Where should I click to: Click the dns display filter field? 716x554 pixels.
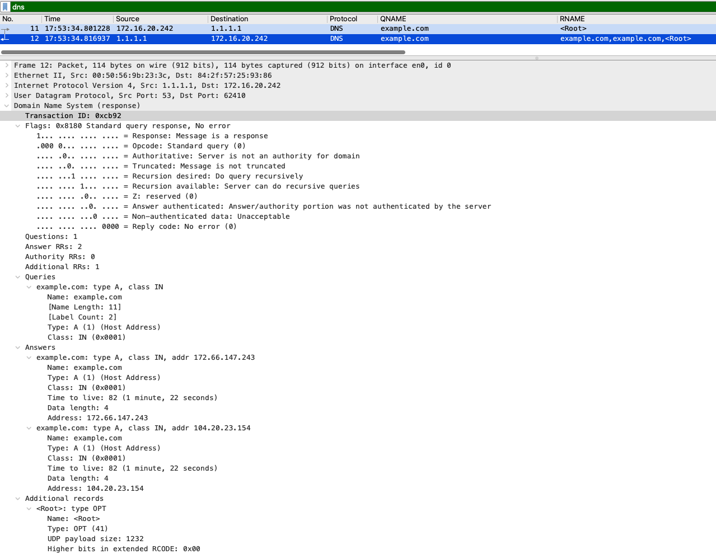point(363,7)
